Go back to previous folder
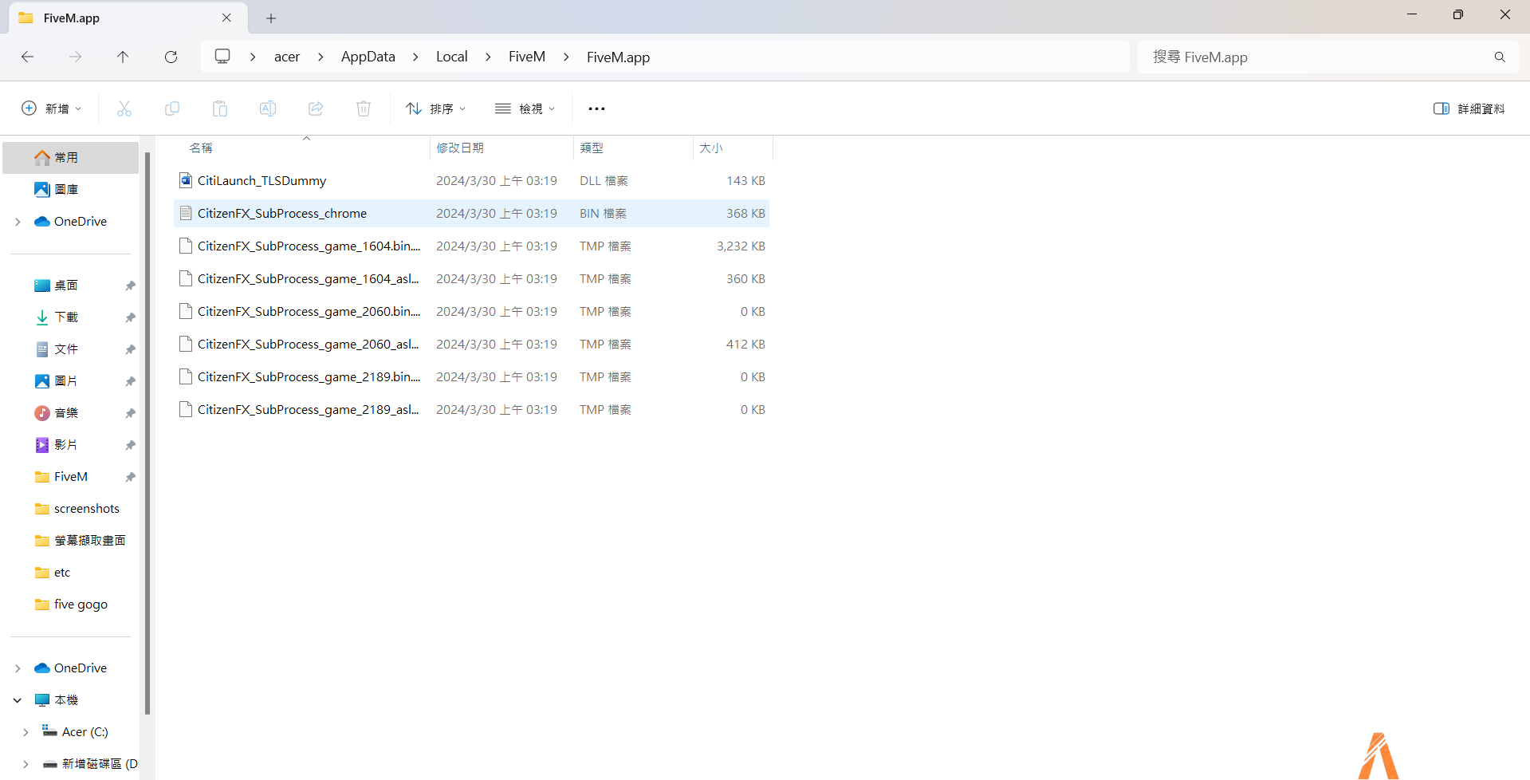 [28, 57]
